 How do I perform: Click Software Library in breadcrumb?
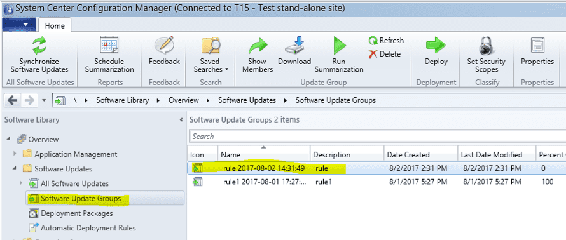click(122, 100)
